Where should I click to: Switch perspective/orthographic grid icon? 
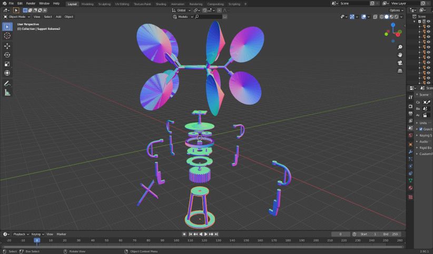400,71
